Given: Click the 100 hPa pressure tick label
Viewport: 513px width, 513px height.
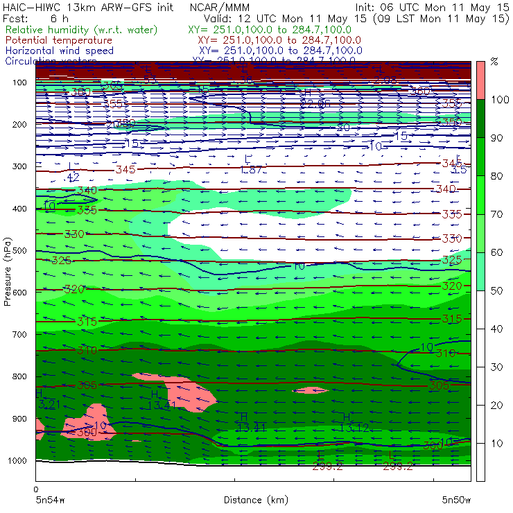Looking at the screenshot, I should pos(19,82).
